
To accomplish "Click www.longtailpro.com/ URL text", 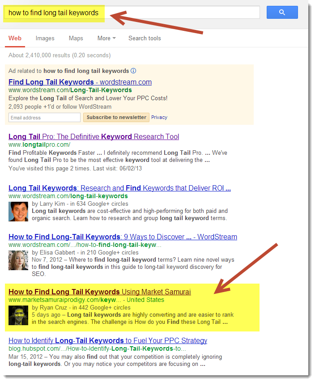I will tap(39, 144).
